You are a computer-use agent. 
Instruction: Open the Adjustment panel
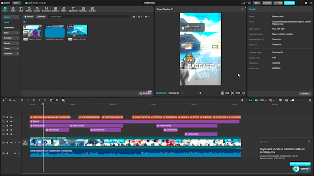point(73,9)
